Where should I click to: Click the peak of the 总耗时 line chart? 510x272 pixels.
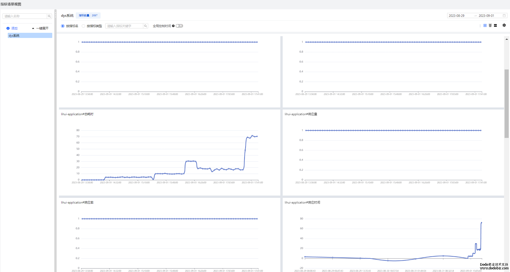pos(252,136)
